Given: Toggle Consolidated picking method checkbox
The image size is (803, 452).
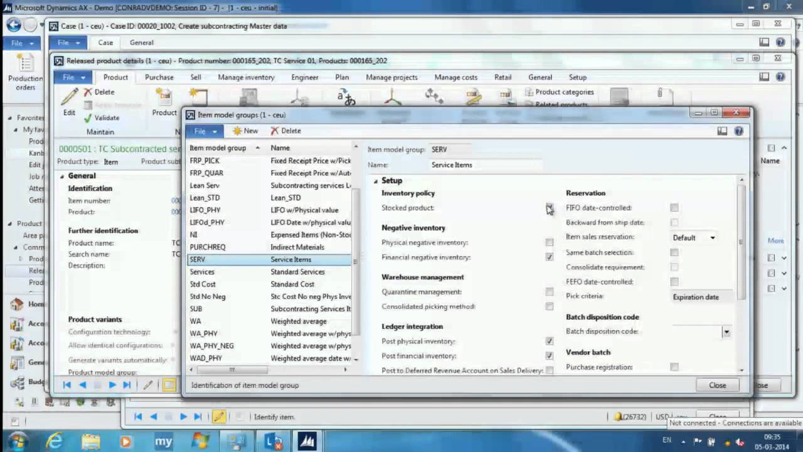Looking at the screenshot, I should pos(550,306).
